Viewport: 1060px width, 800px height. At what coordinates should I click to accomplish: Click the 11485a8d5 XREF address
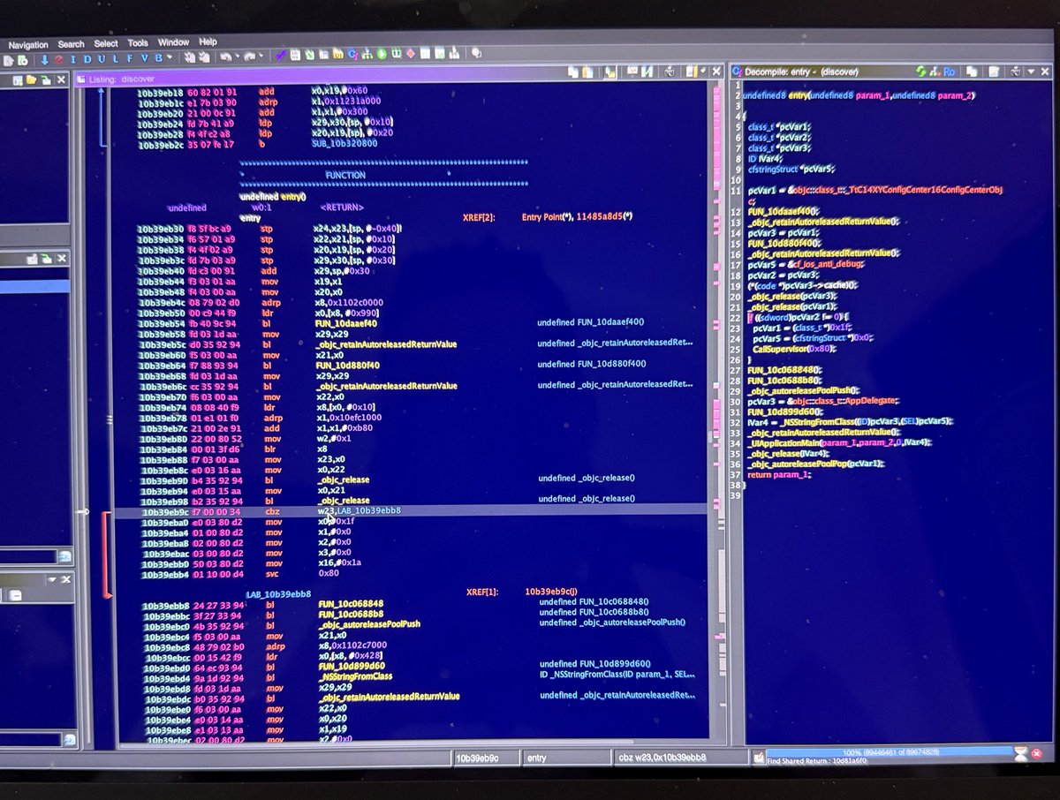point(600,216)
